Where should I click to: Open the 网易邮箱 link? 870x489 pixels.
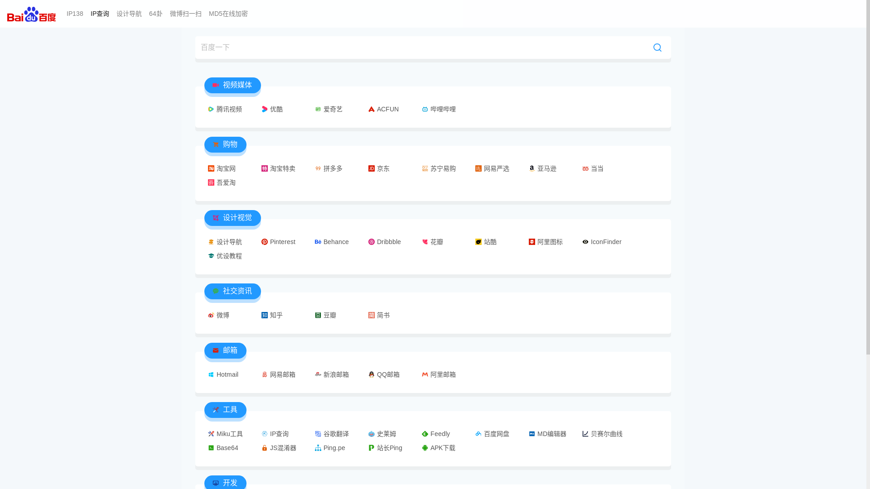(278, 374)
